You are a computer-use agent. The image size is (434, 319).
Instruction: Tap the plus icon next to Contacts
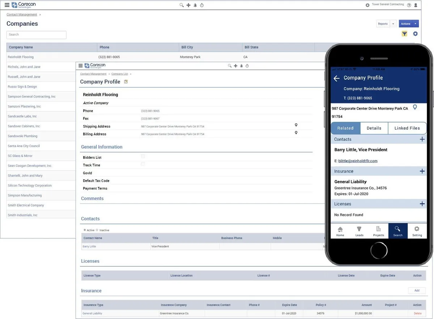pos(422,139)
